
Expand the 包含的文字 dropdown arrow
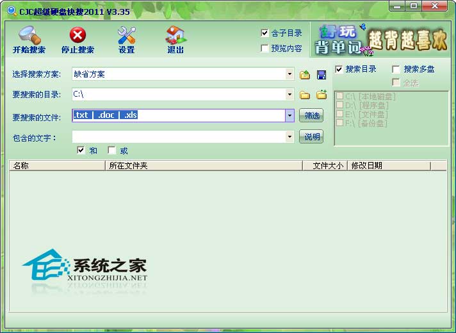click(x=289, y=136)
